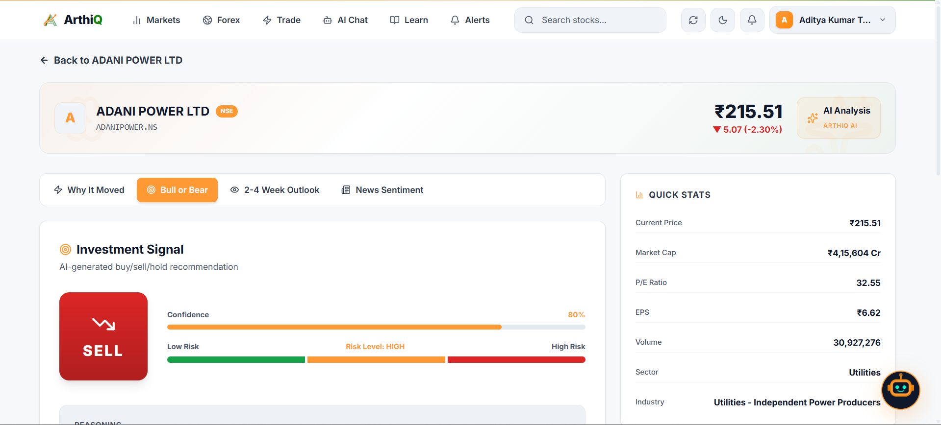The height and width of the screenshot is (425, 941).
Task: Click the P/E Ratio value 32.55
Action: click(868, 283)
